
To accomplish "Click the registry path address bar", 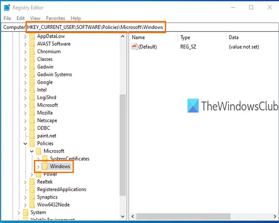I will pyautogui.click(x=140, y=27).
